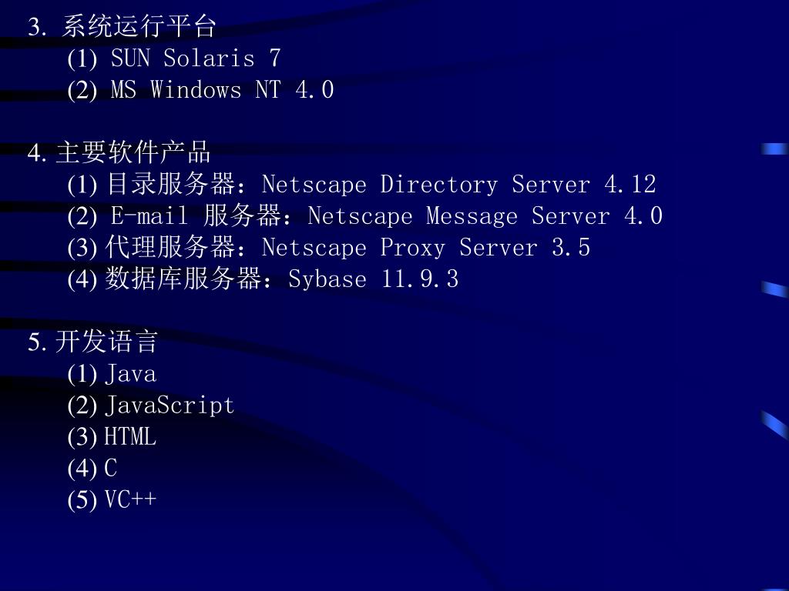Click the 数据库服务器 label
This screenshot has width=789, height=591.
[183, 279]
